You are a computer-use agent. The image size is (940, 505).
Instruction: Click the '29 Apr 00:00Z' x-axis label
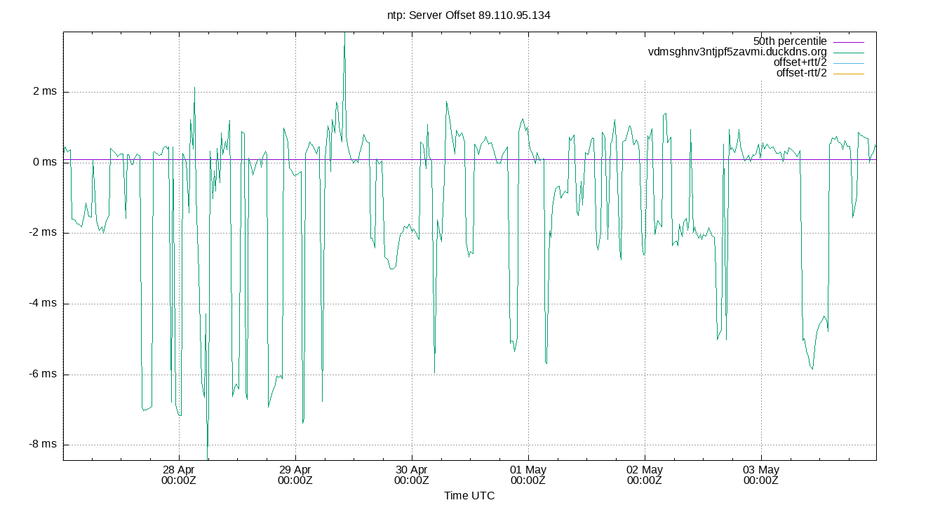(x=295, y=475)
